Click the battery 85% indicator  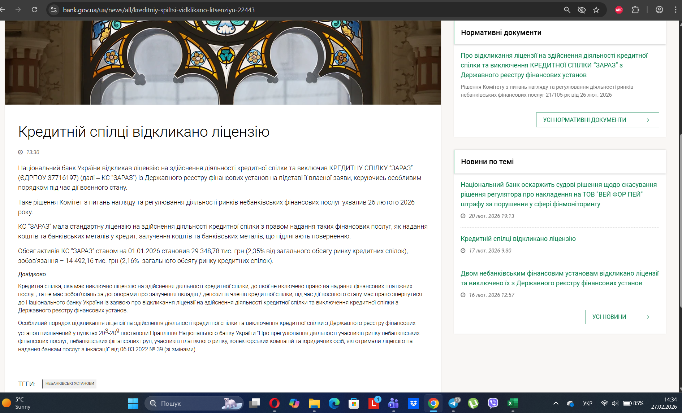[633, 403]
